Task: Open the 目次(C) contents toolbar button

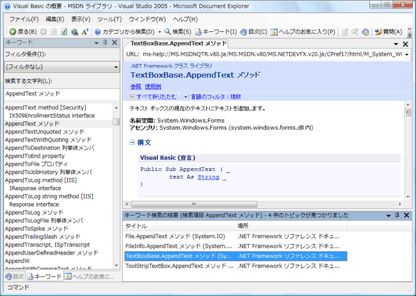Action: (x=253, y=32)
